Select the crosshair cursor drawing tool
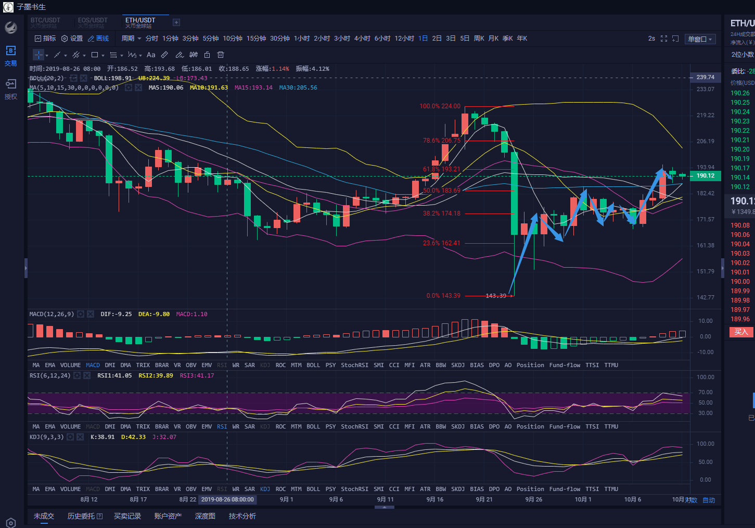 point(39,55)
